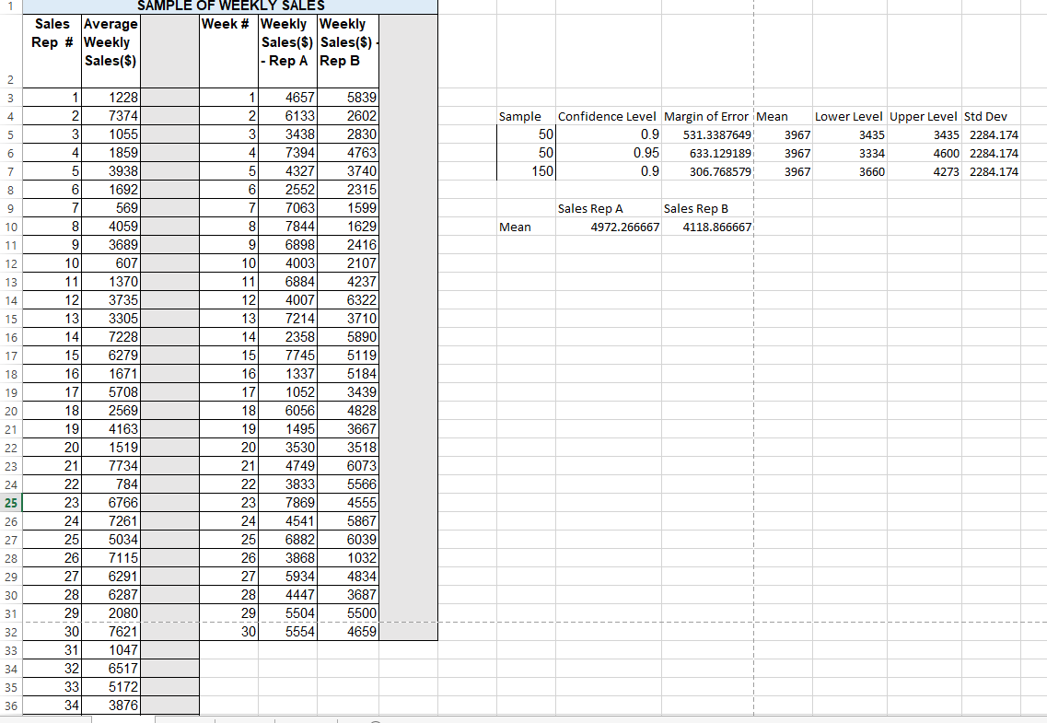
Task: Select Rep A weekly sales 7869
Action: pos(288,503)
